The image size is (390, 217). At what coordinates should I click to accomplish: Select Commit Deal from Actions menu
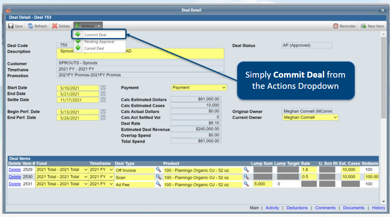click(x=95, y=35)
